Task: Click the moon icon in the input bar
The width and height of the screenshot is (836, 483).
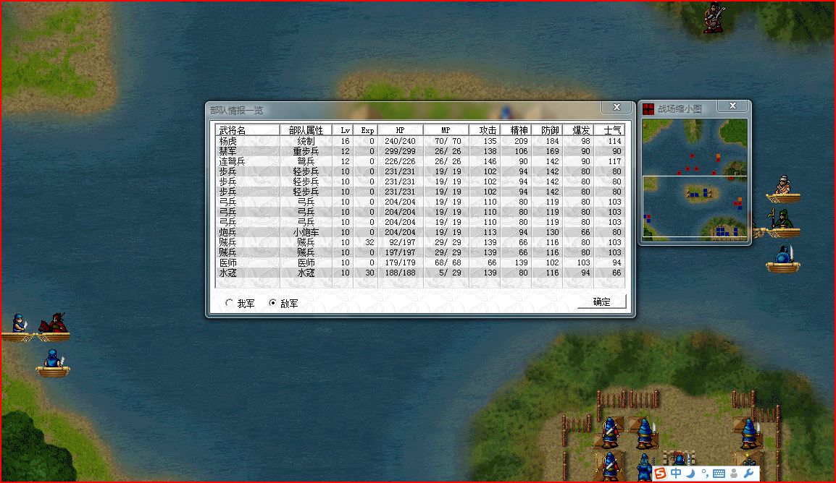Action: pos(690,473)
